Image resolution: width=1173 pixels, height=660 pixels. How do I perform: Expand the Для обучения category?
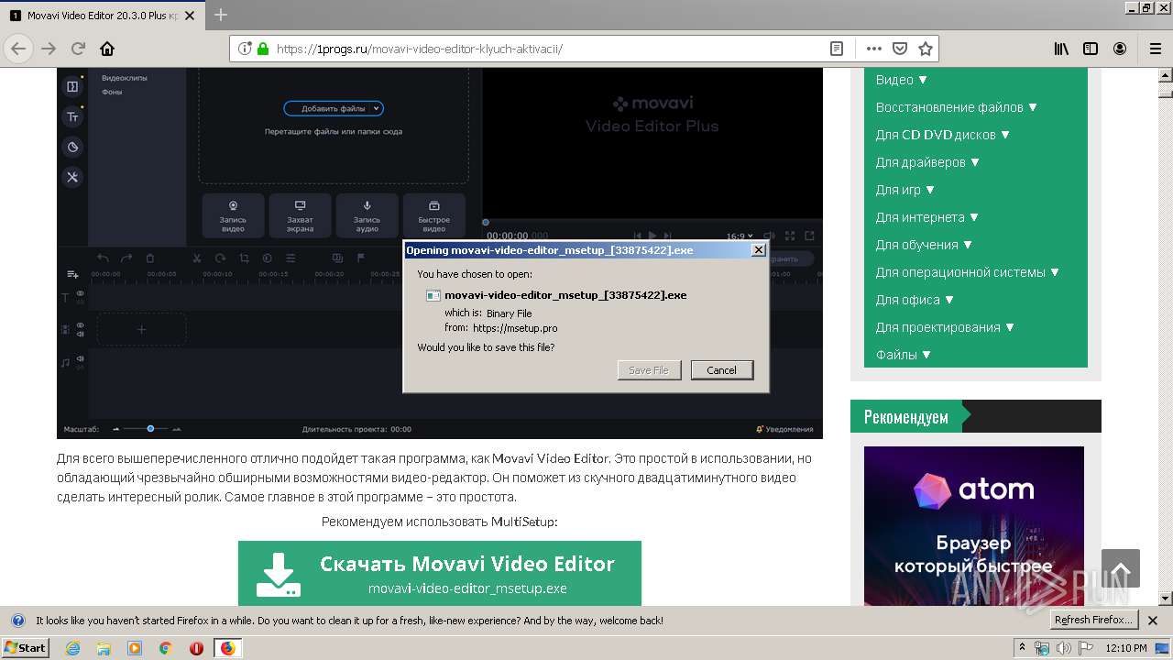(924, 245)
